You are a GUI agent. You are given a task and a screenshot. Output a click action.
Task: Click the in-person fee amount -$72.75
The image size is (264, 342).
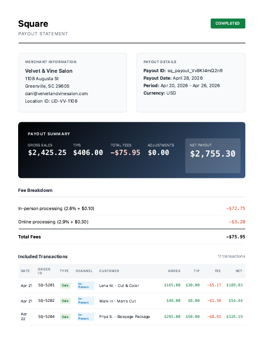coord(236,208)
